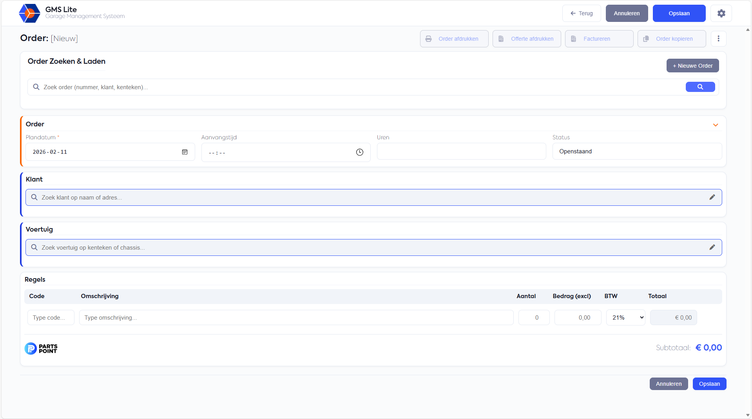The image size is (752, 419).
Task: Click the magnifier icon in the Klant search
Action: click(34, 197)
